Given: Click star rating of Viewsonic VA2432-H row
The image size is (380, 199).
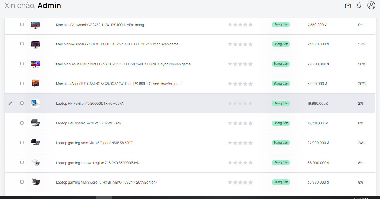Looking at the screenshot, I should tap(240, 25).
